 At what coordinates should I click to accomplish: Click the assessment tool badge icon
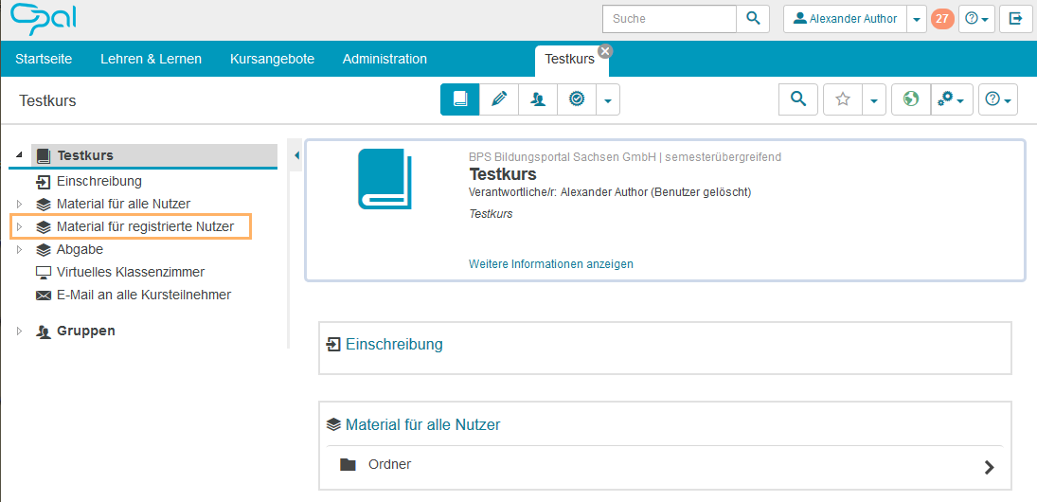click(576, 99)
